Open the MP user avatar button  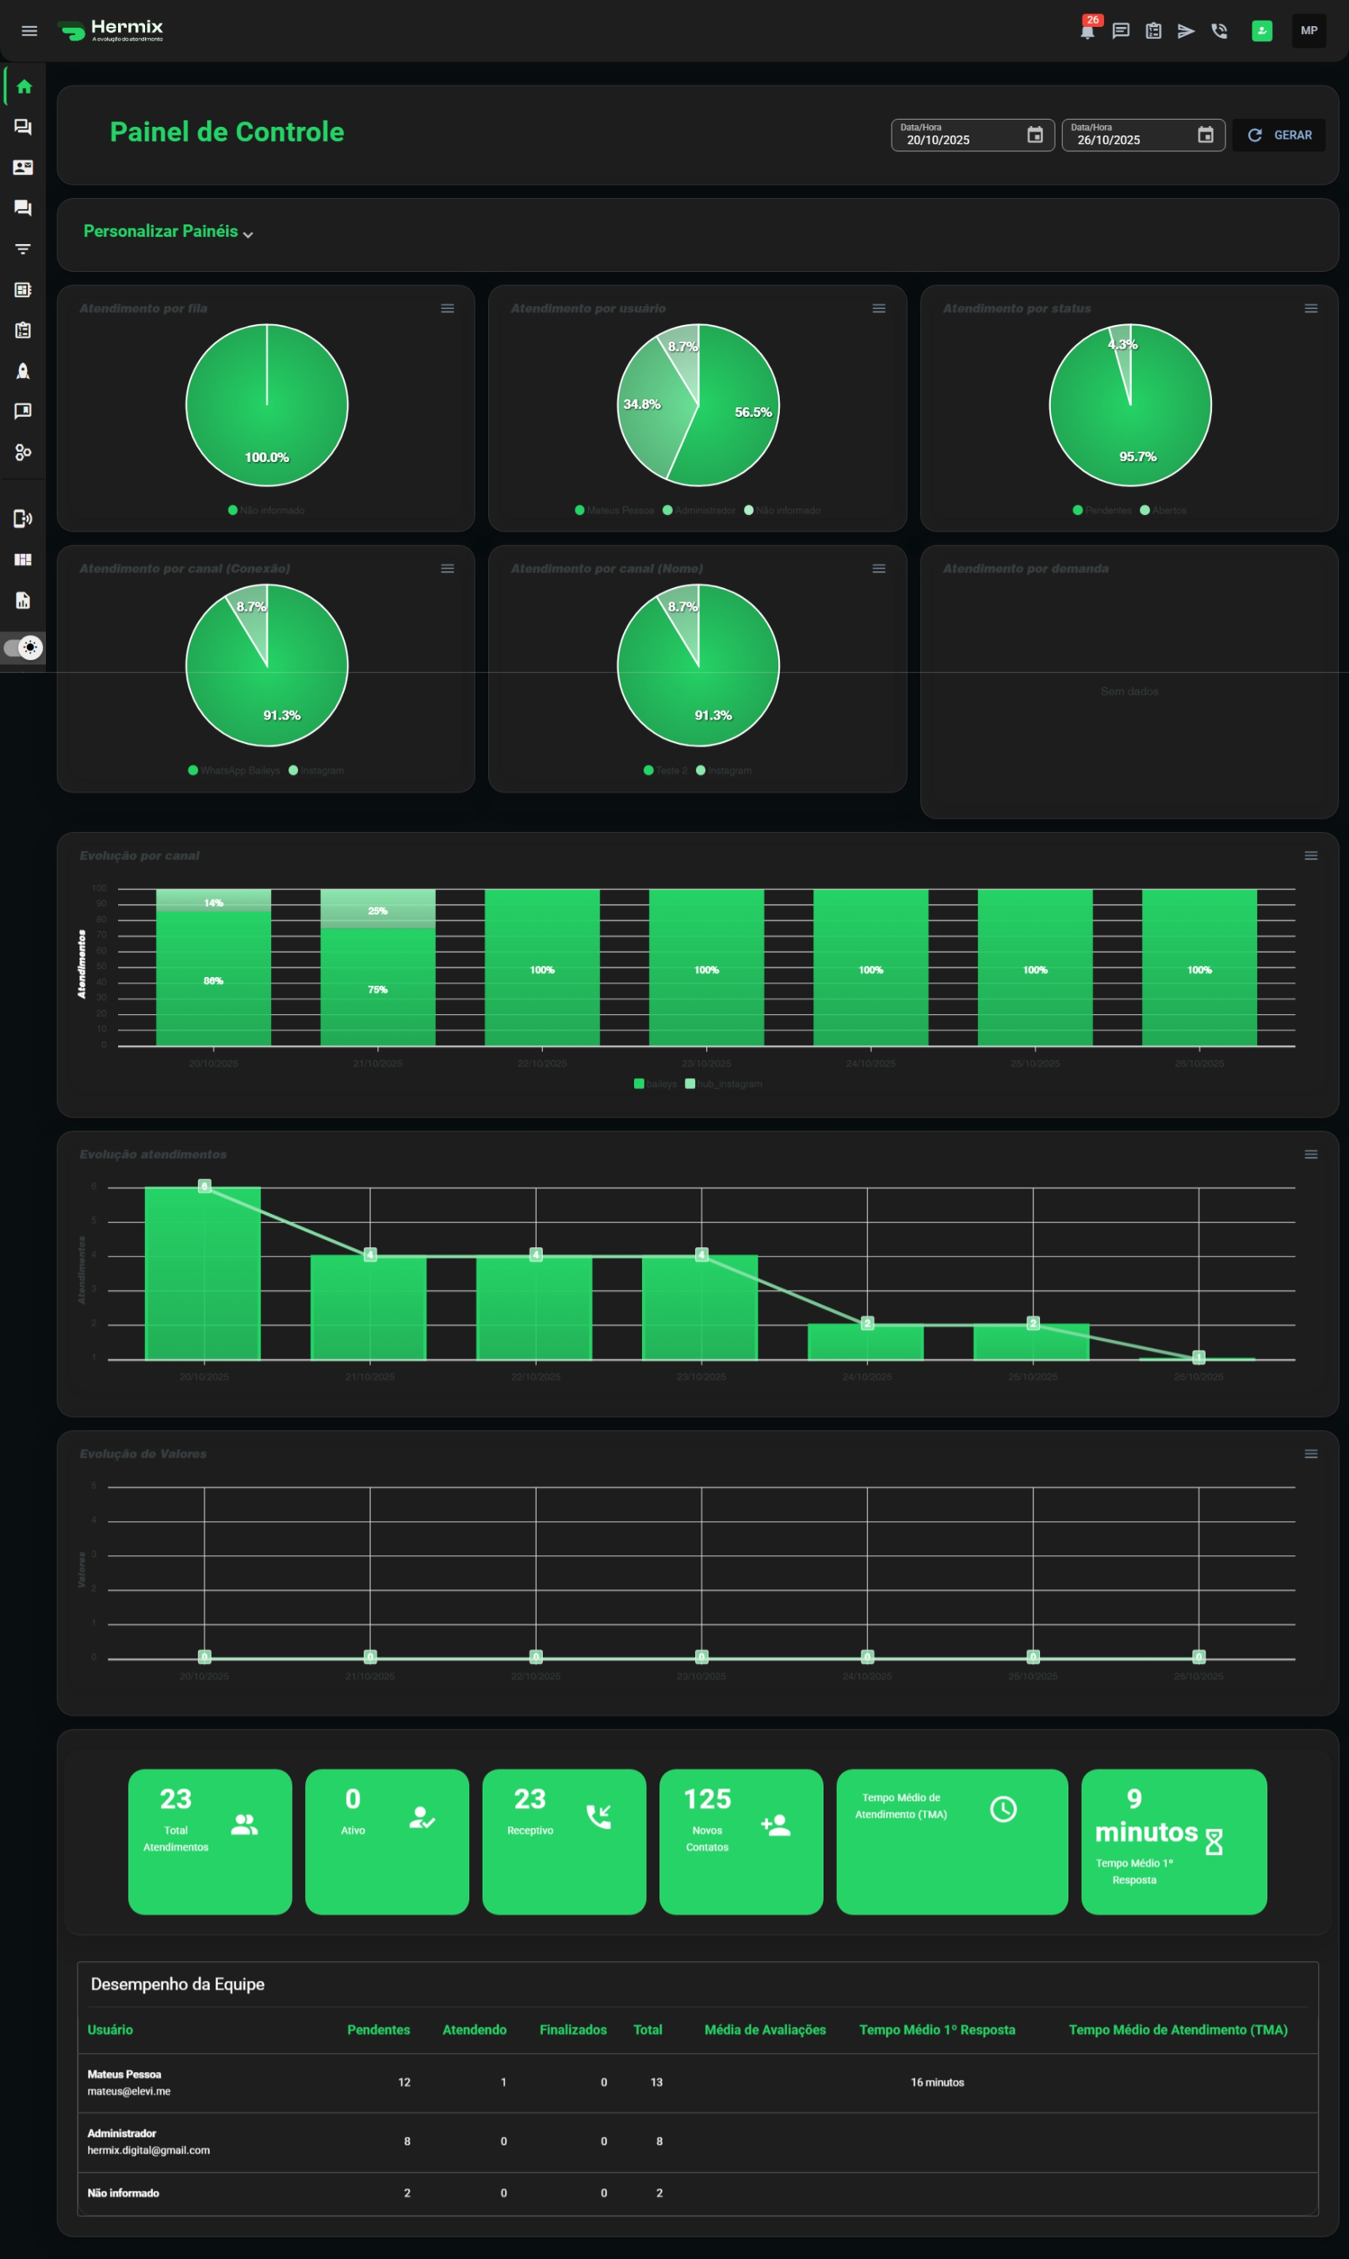[x=1308, y=31]
